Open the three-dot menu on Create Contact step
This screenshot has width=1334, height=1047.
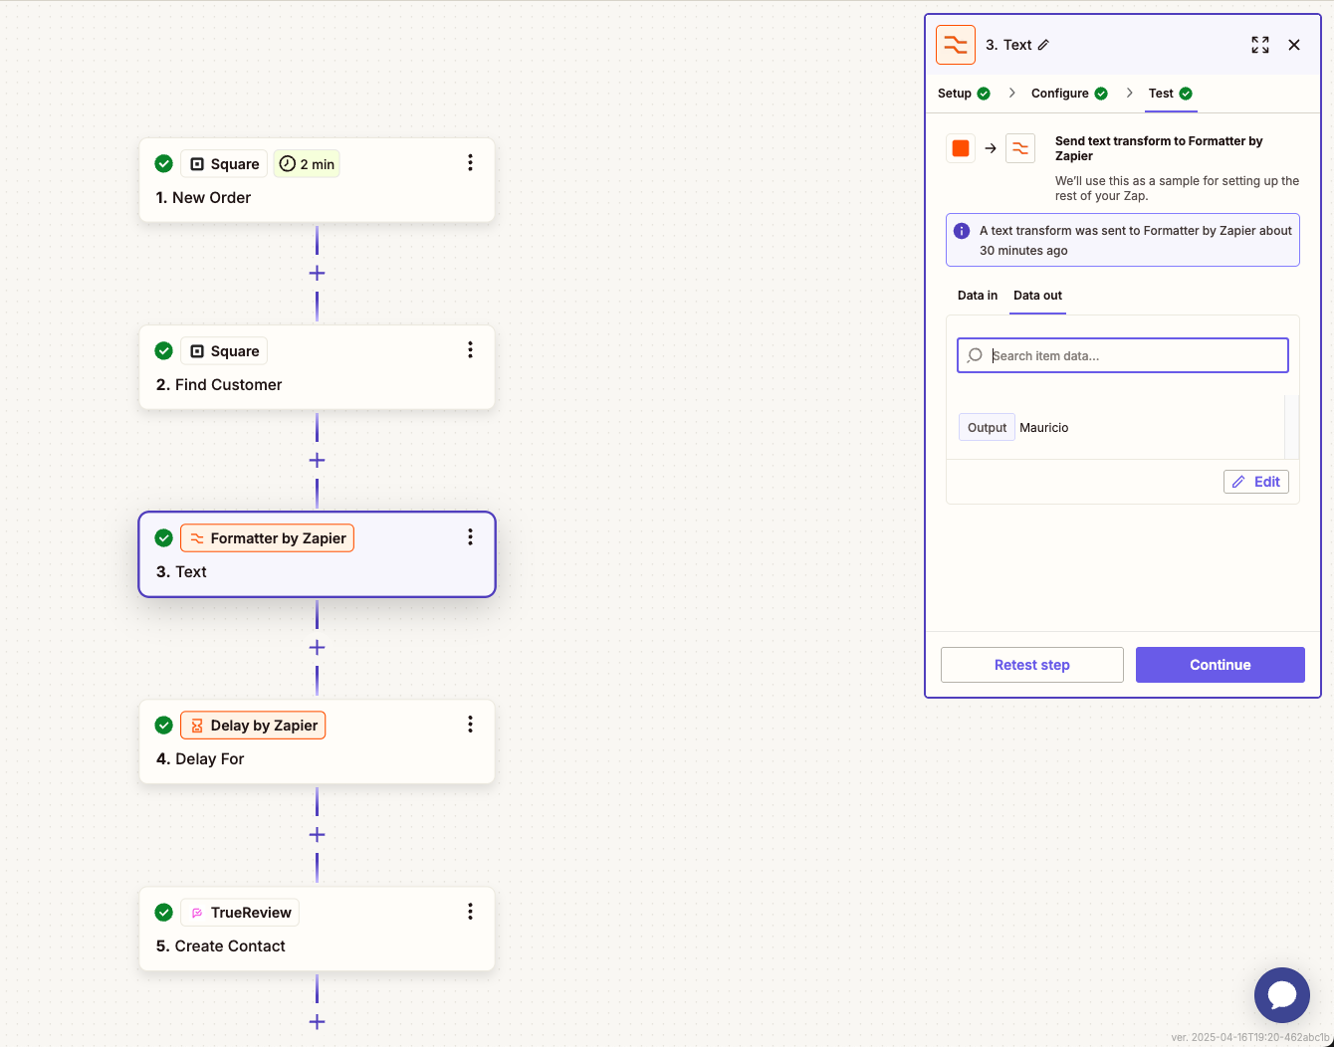[x=470, y=912]
